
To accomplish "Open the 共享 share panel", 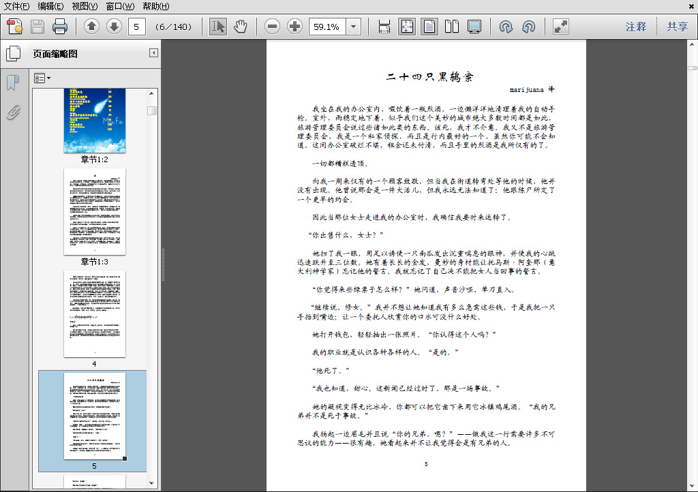I will [678, 27].
